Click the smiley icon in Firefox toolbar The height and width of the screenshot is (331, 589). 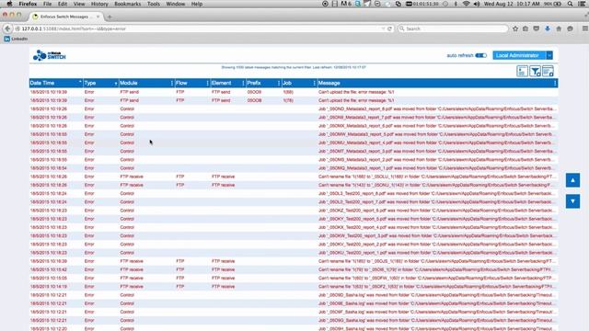[570, 29]
